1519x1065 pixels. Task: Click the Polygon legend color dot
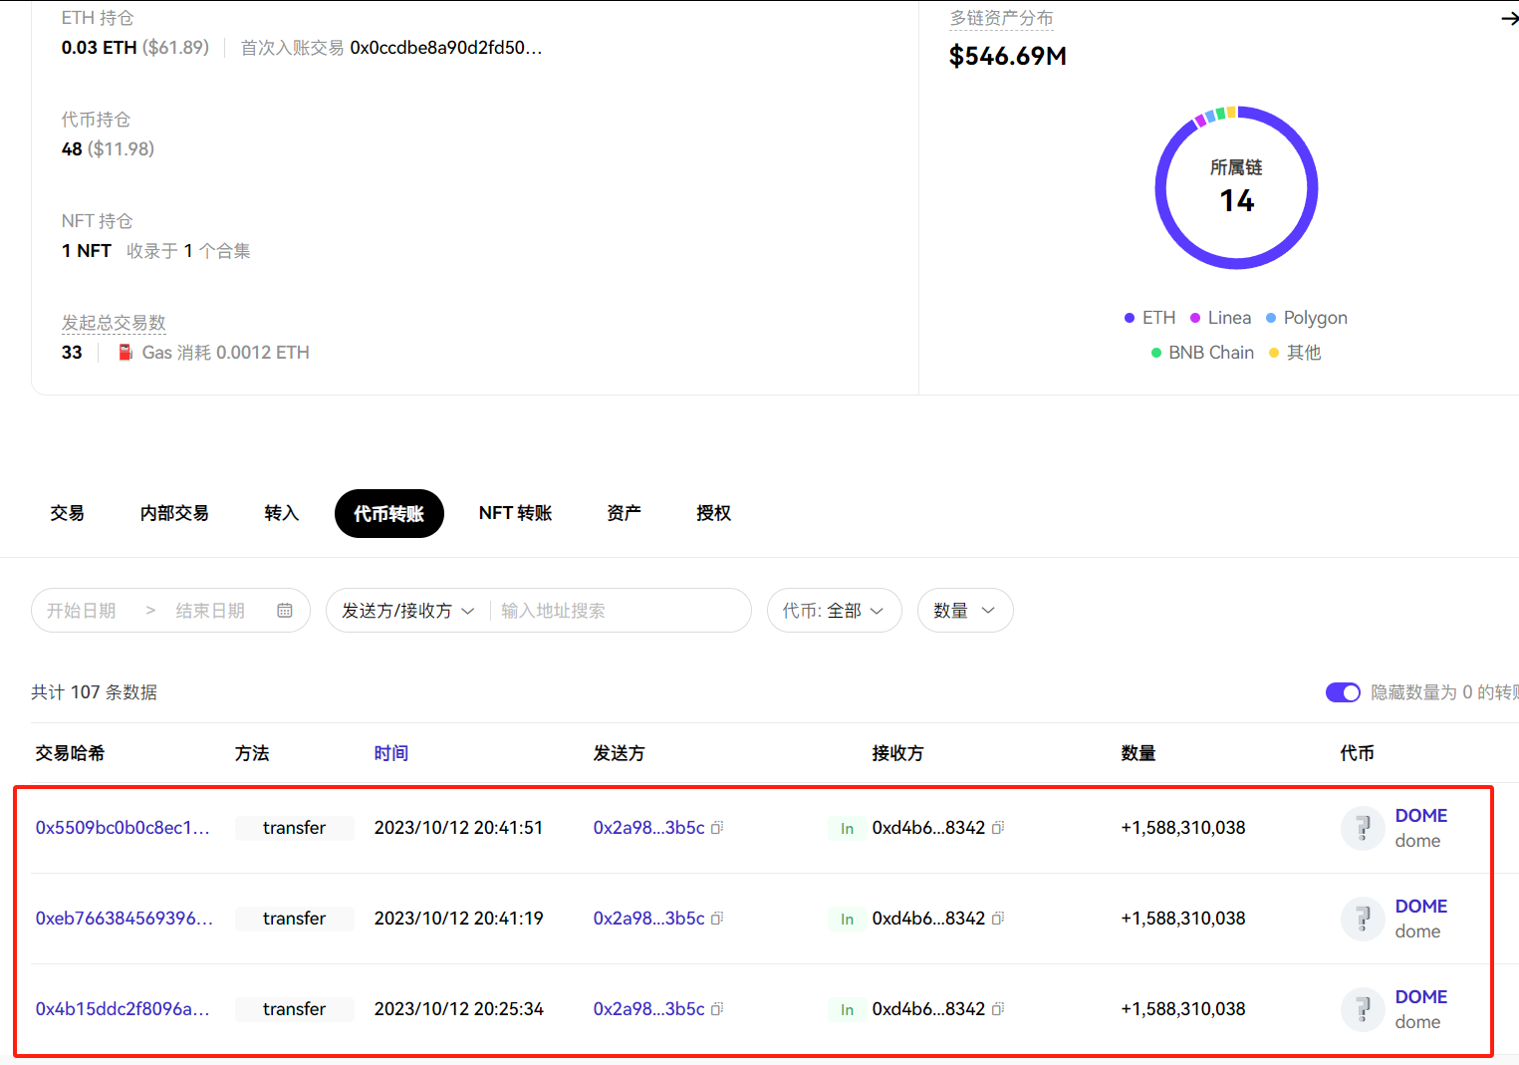coord(1270,317)
